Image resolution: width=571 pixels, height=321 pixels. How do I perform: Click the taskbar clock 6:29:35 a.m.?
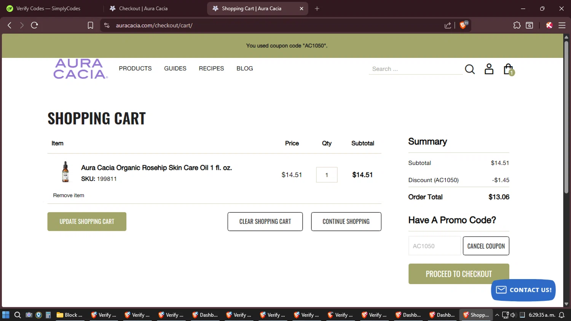pos(542,315)
